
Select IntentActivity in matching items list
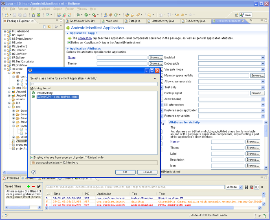(45, 93)
